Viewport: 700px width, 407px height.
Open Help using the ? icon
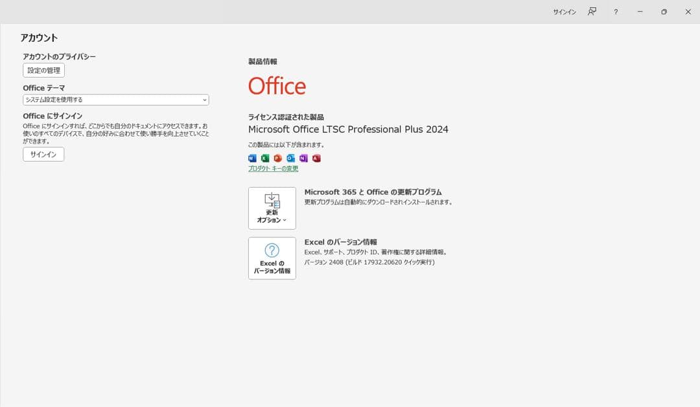[615, 12]
